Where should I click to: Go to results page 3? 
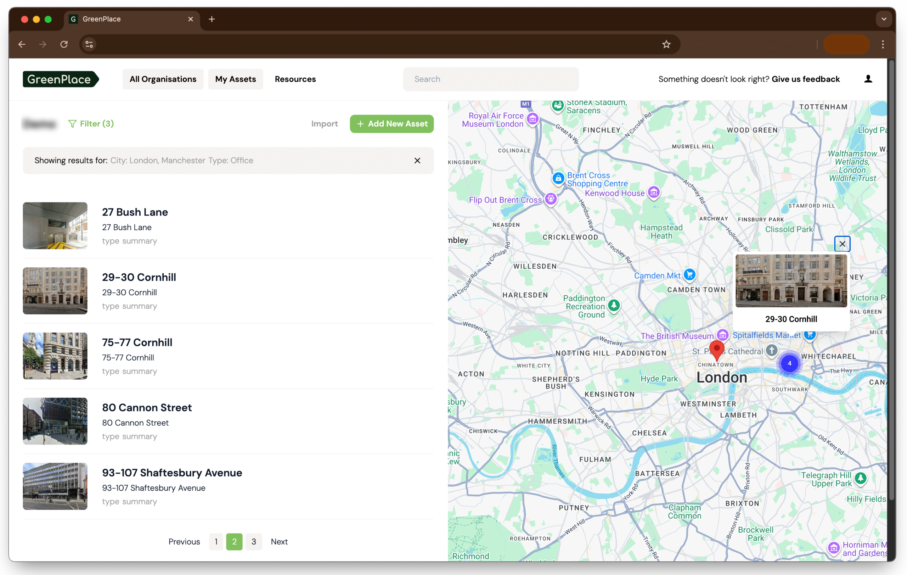click(x=253, y=541)
